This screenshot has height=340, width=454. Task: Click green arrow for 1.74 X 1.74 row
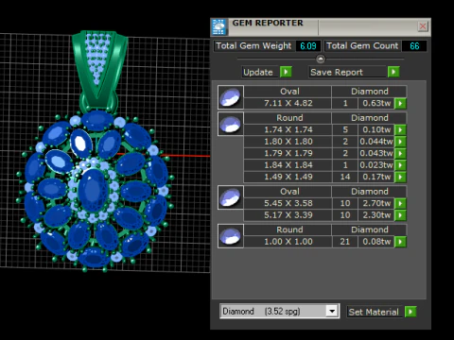(x=400, y=129)
